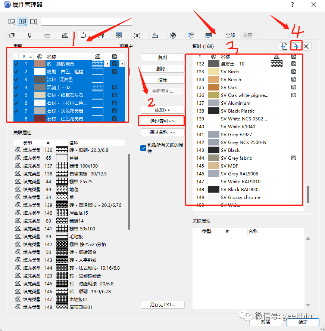Click color swatch of 石材 - 红色花岗岩

40,119
